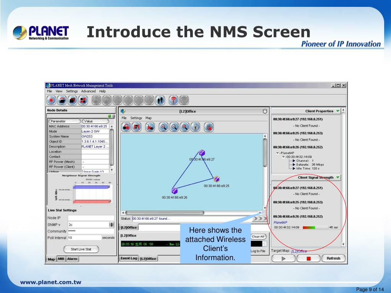Click the greyed-out antenna toolbar icon
Screen dimensions: 391x293
pos(184,100)
